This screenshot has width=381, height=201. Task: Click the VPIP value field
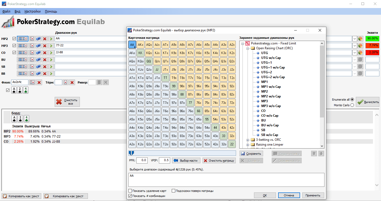[165, 160]
